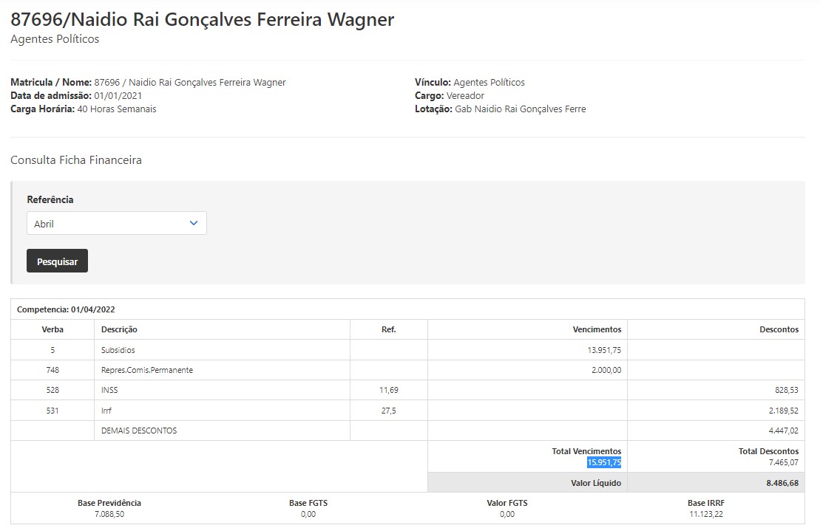Screen dimensions: 820x528
Task: Select the Descontos column header
Action: click(x=779, y=329)
